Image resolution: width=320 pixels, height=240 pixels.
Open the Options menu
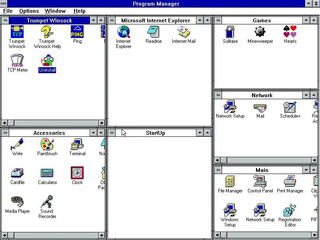29,11
